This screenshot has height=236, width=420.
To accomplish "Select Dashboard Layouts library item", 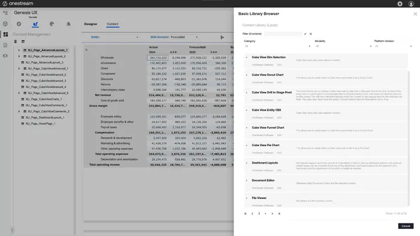I will 326,167.
